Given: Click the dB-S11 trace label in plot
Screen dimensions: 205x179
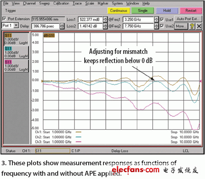Looking at the screenshot, I should [x=49, y=36].
